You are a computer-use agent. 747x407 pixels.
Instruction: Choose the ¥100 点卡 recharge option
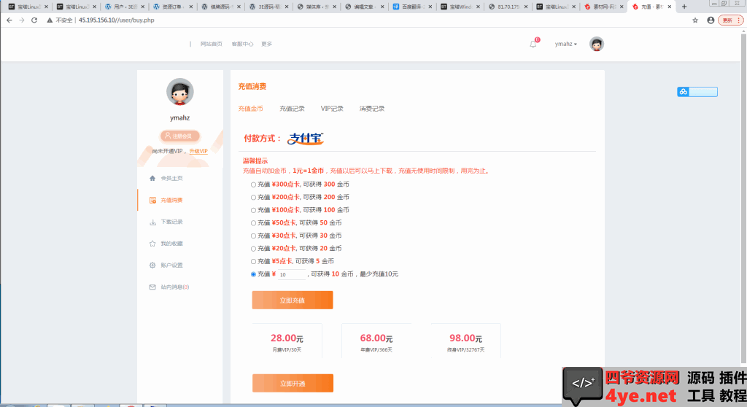click(x=254, y=210)
